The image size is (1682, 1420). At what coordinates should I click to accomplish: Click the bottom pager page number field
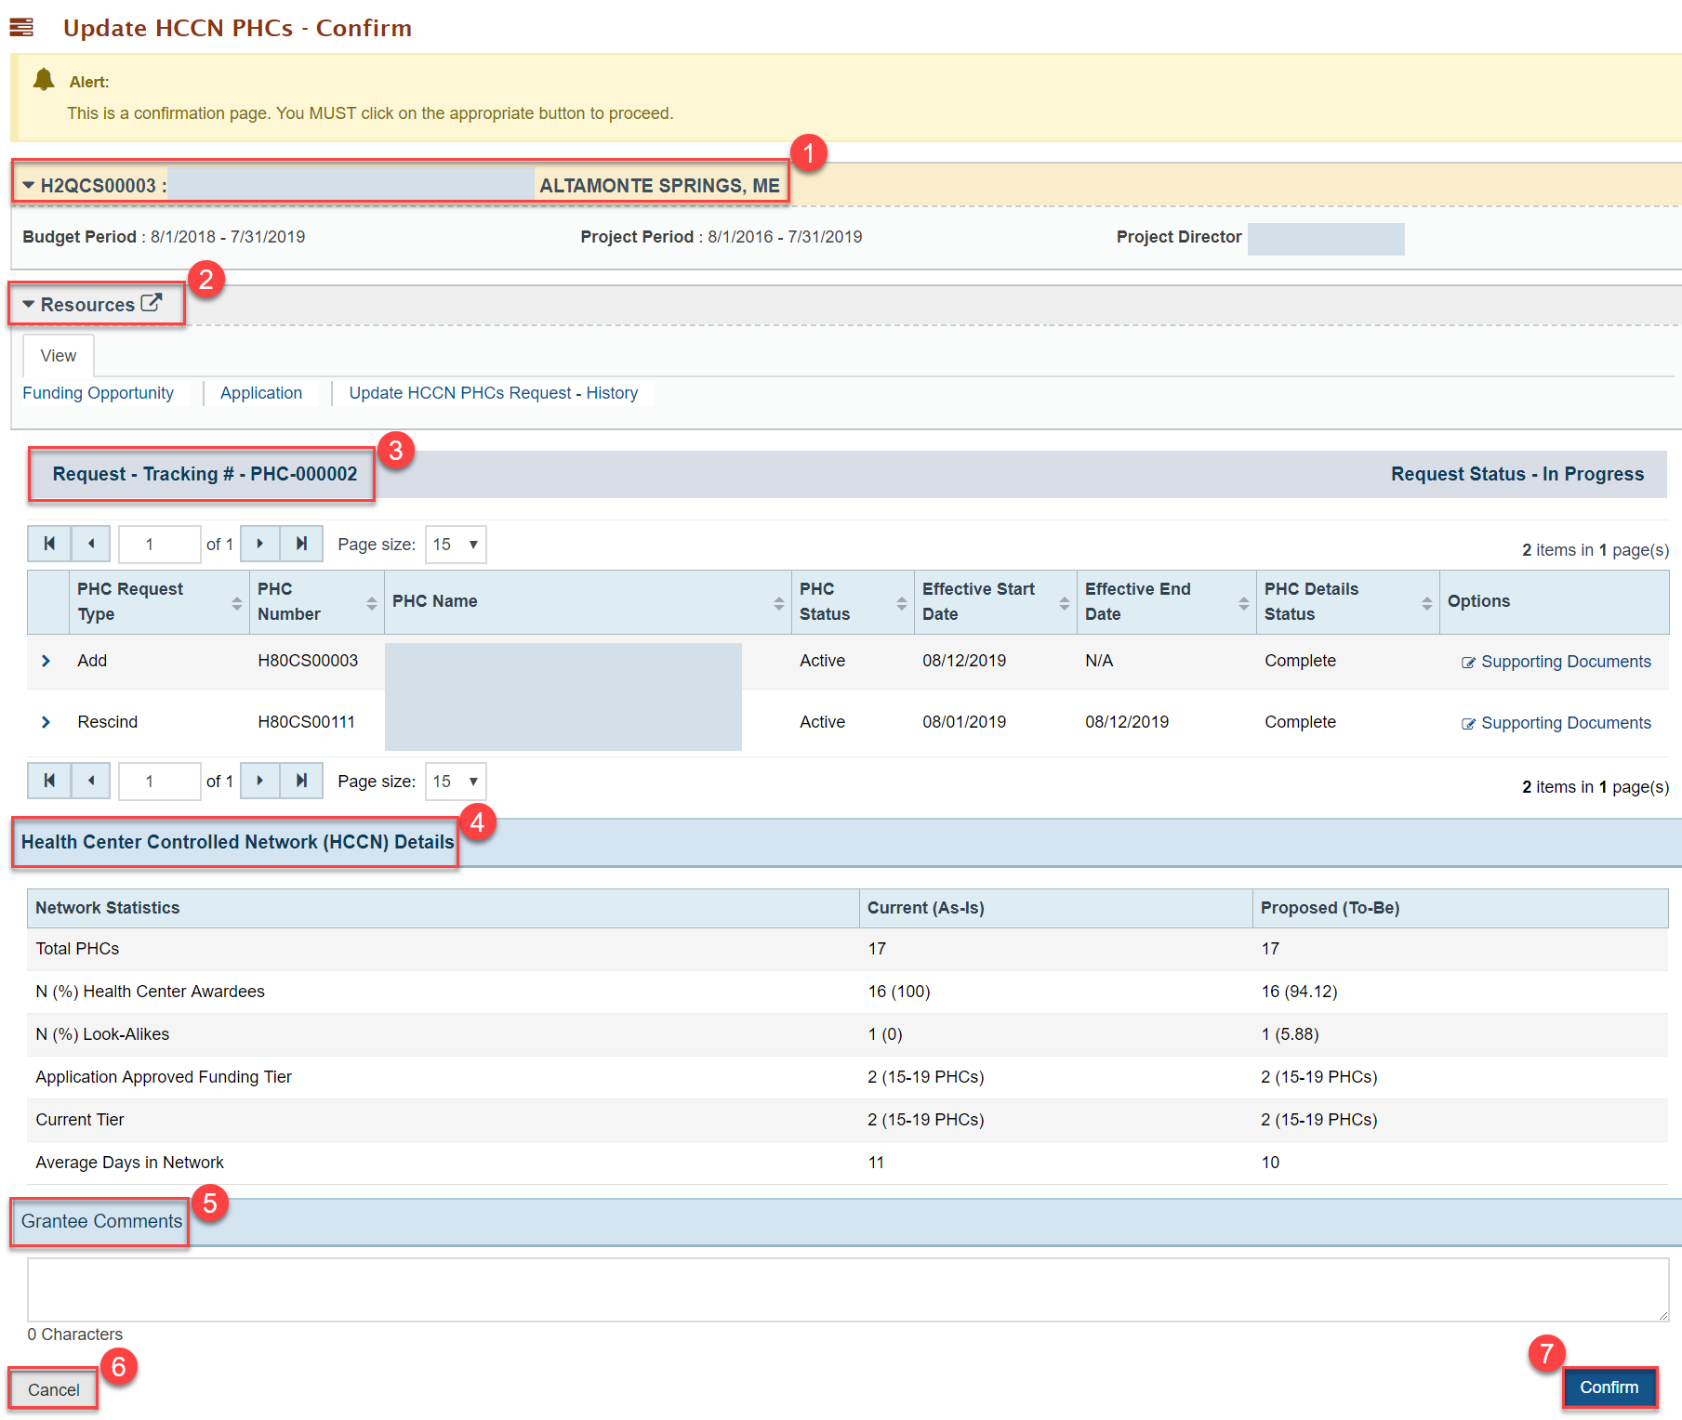(159, 781)
